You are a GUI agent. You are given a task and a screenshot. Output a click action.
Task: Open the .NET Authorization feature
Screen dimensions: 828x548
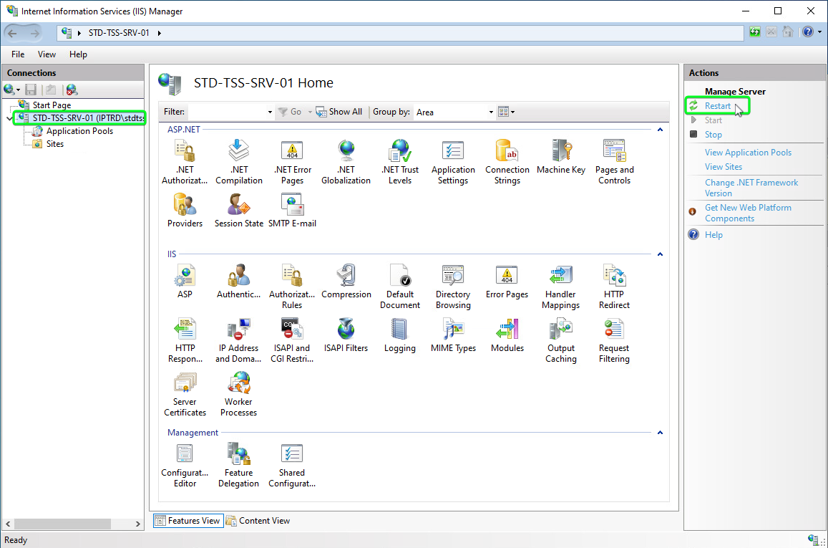(185, 162)
